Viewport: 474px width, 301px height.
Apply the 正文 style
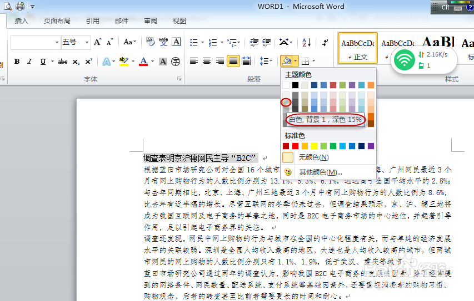coord(358,48)
